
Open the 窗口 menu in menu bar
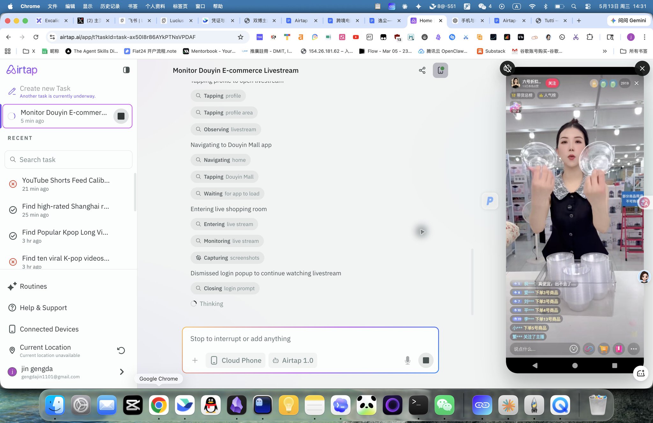tap(200, 6)
